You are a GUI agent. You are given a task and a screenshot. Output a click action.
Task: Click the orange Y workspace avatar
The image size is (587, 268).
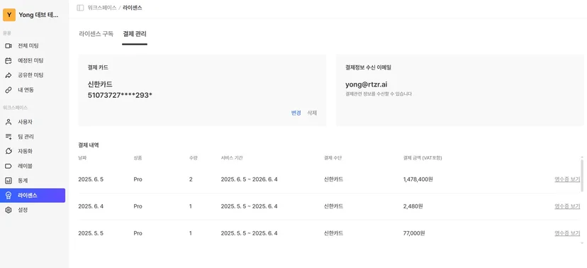(9, 15)
